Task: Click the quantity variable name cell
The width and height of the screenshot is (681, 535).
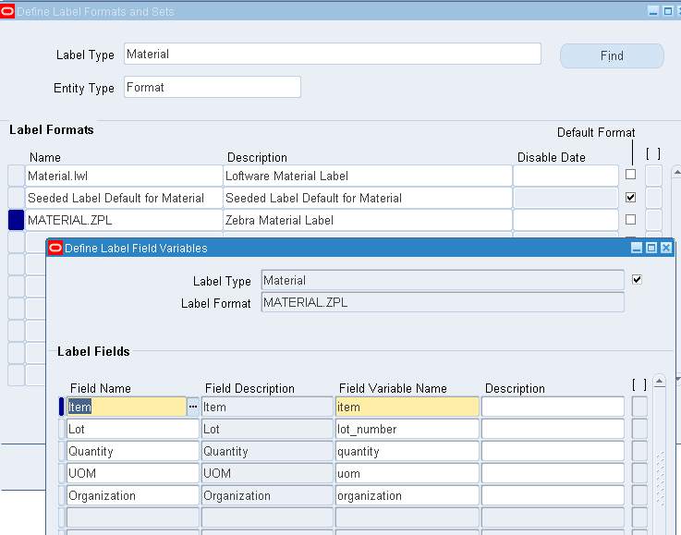Action: 407,451
